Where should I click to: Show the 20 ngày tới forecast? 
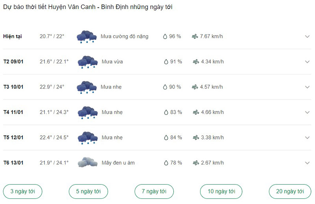click(290, 191)
